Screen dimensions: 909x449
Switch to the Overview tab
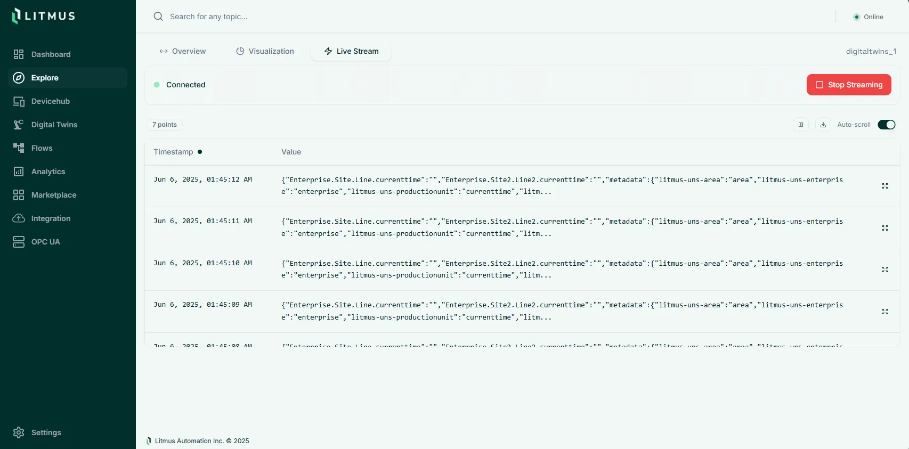(x=183, y=51)
